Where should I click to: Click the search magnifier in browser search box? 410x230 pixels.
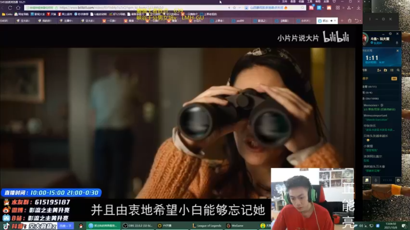pyautogui.click(x=302, y=8)
